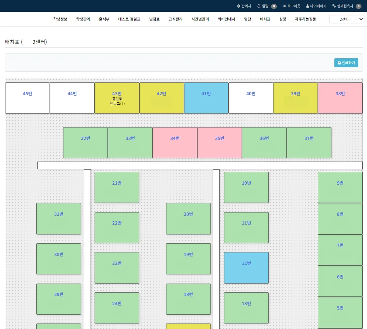
Task: Select blue seat 12번
Action: click(246, 268)
